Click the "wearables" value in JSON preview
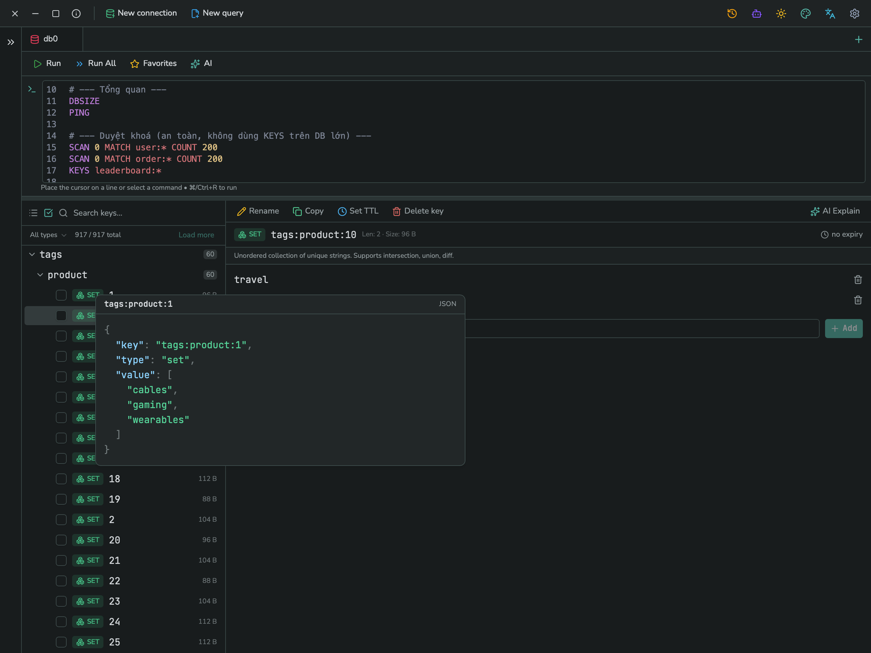871x653 pixels. click(x=158, y=420)
